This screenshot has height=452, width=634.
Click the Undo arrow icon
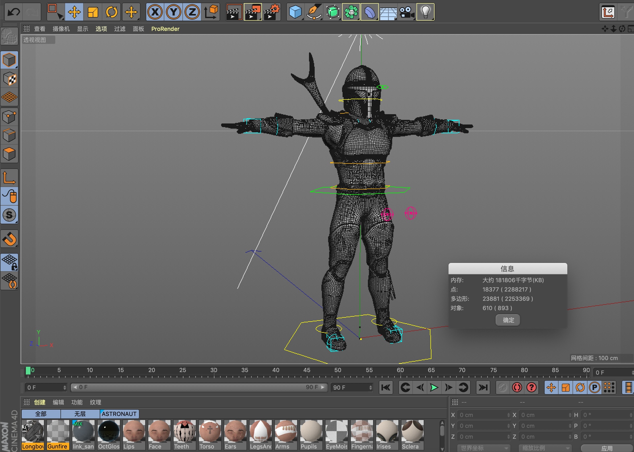pos(13,12)
